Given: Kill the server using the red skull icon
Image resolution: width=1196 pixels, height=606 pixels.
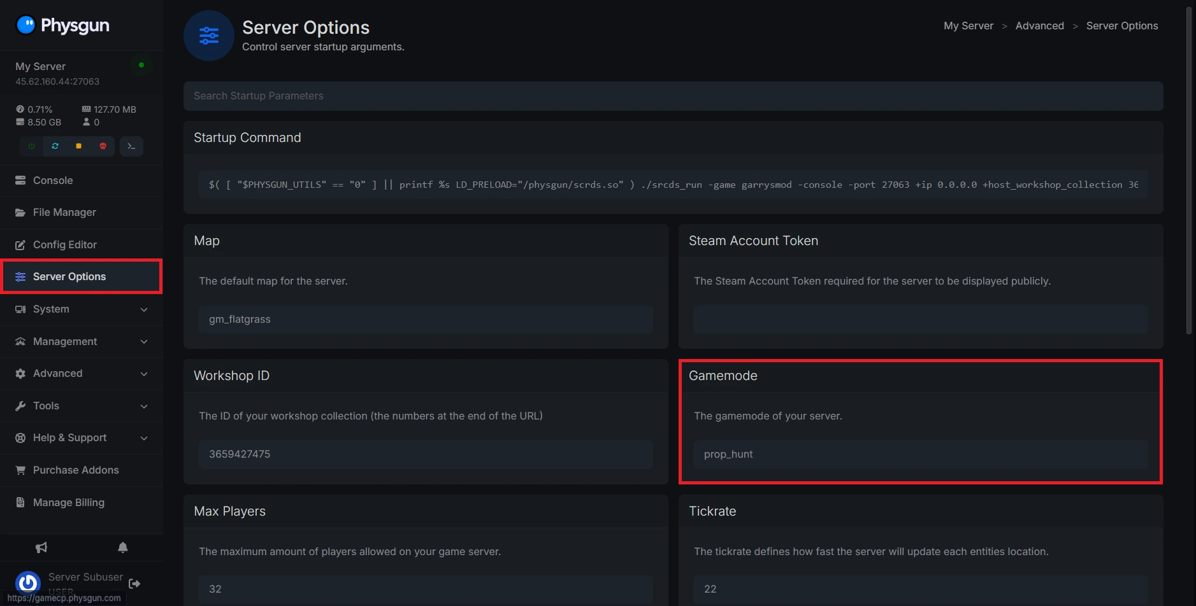Looking at the screenshot, I should pyautogui.click(x=103, y=146).
